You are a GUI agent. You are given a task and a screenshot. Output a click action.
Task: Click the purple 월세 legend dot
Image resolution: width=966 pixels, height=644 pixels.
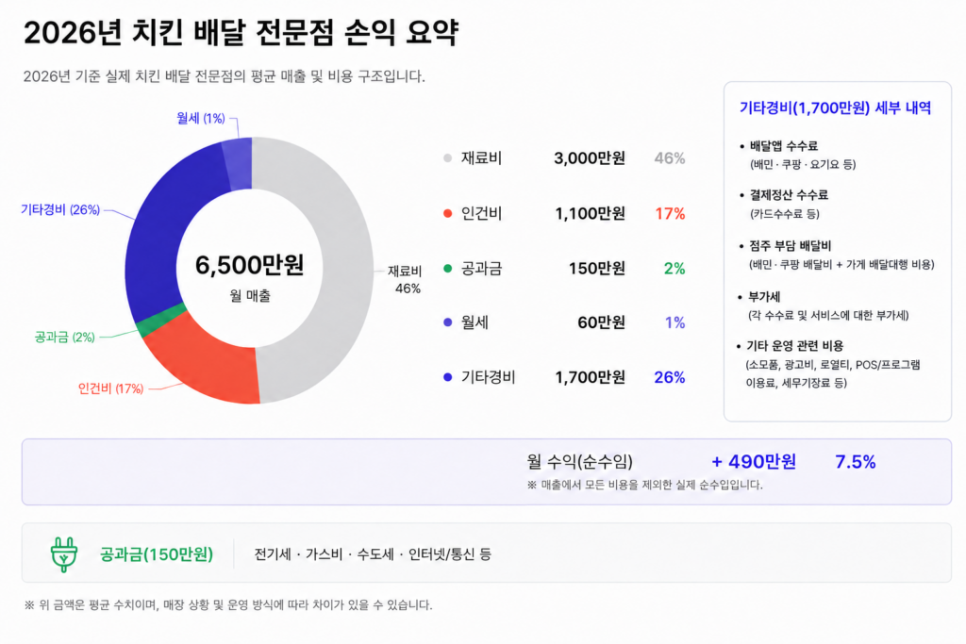[x=448, y=322]
